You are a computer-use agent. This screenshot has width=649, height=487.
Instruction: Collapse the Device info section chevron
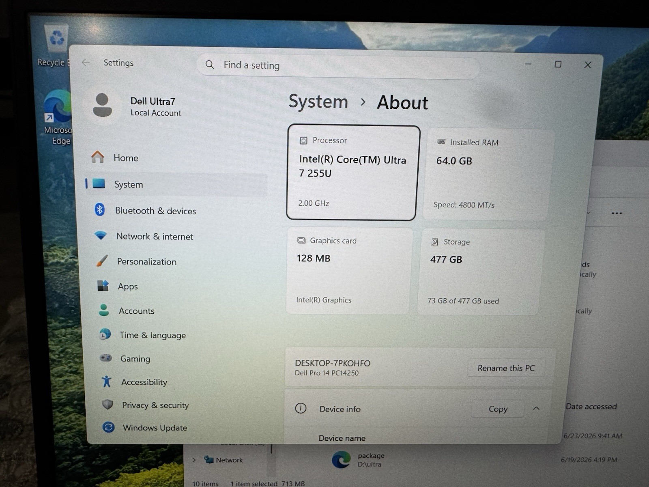click(x=536, y=408)
